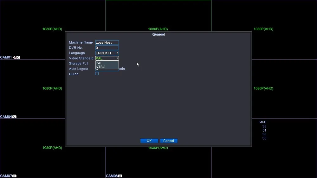Viewport: 317px width, 178px height.
Task: Select the CAM01 channel label
Action: pyautogui.click(x=6, y=58)
